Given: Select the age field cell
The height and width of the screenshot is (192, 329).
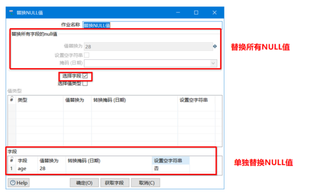Looking at the screenshot, I should pyautogui.click(x=27, y=169).
